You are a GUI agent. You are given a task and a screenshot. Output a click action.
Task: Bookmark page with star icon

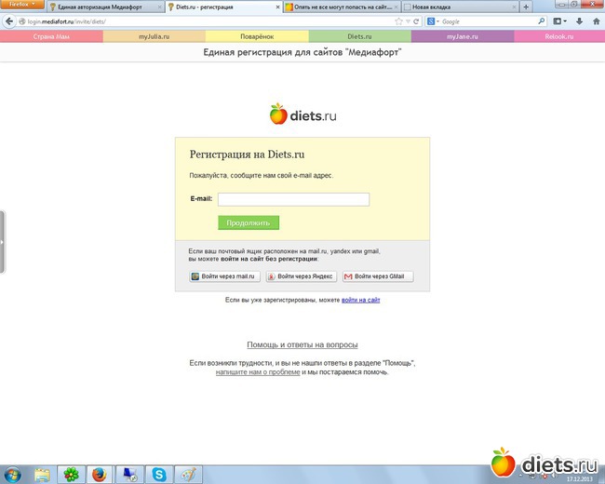tap(399, 20)
